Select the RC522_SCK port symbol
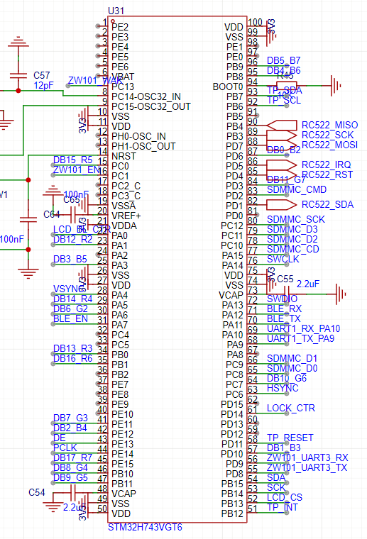 [282, 135]
